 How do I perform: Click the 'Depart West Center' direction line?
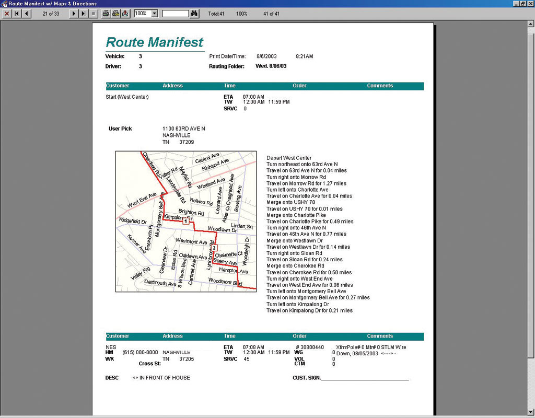point(289,158)
